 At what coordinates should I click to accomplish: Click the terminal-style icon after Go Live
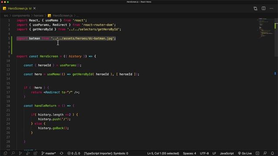click(x=258, y=153)
